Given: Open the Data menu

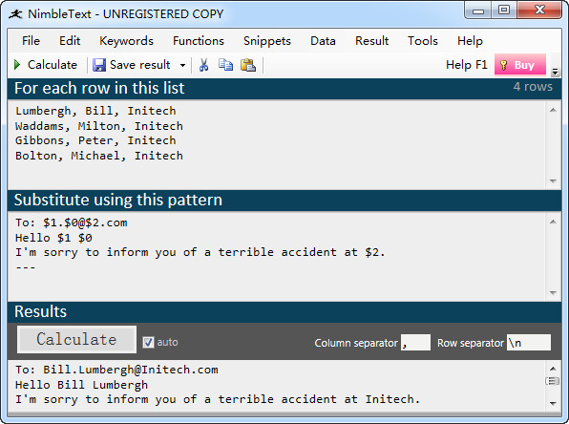Looking at the screenshot, I should tap(323, 41).
